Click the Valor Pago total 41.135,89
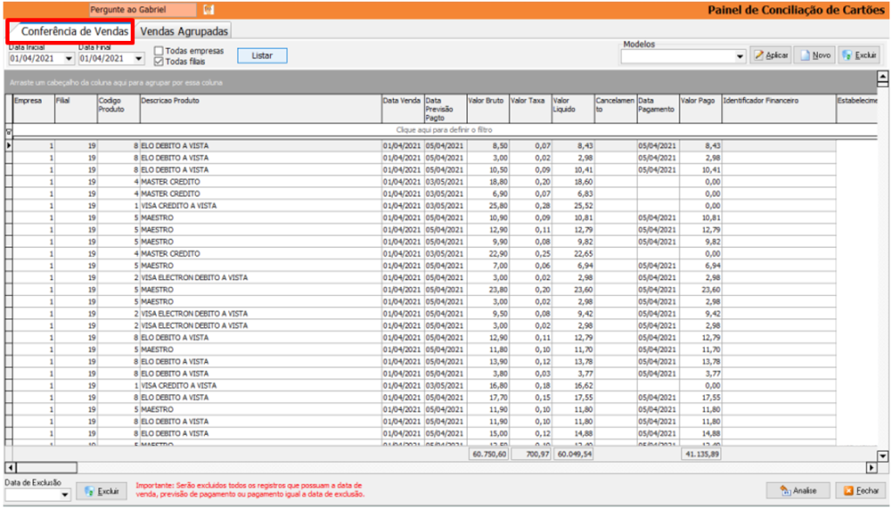892x509 pixels. click(x=701, y=454)
